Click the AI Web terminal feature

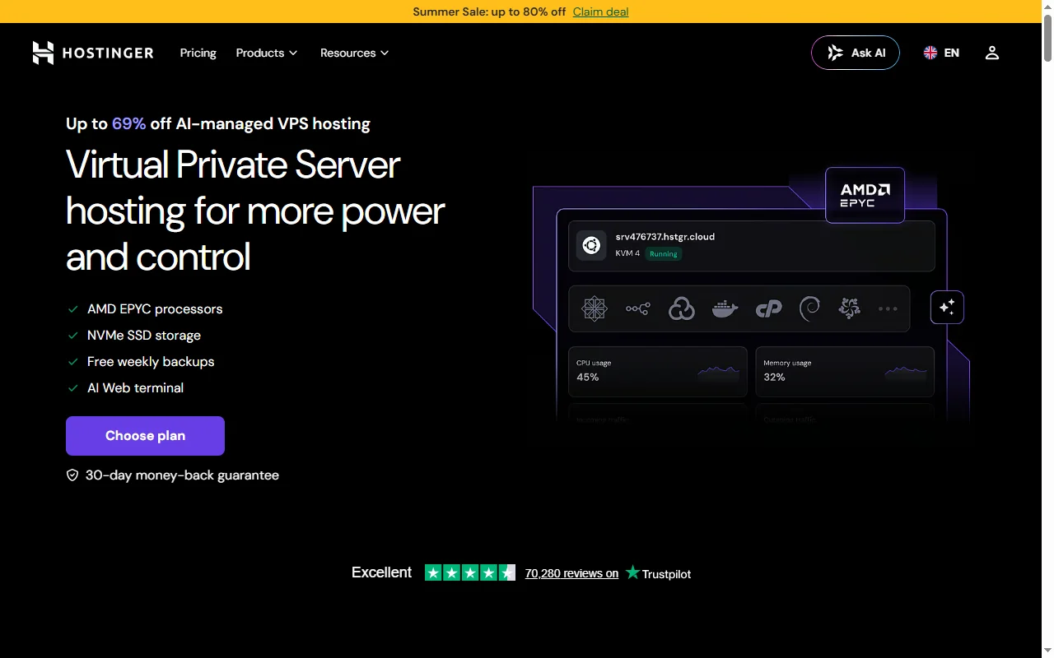click(136, 388)
